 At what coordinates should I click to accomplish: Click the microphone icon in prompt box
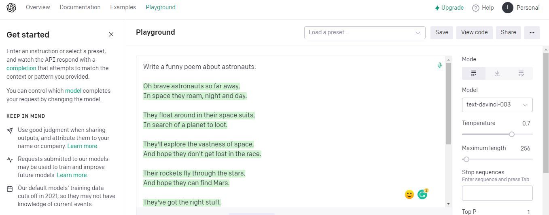pos(440,65)
